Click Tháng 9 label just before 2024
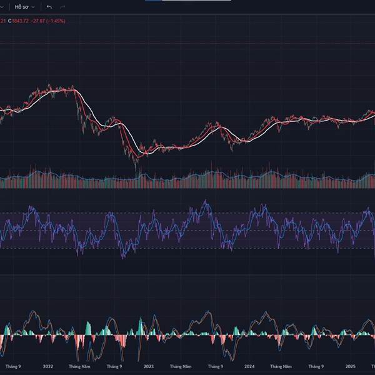Viewport: 375px width, 375px height. [216, 366]
